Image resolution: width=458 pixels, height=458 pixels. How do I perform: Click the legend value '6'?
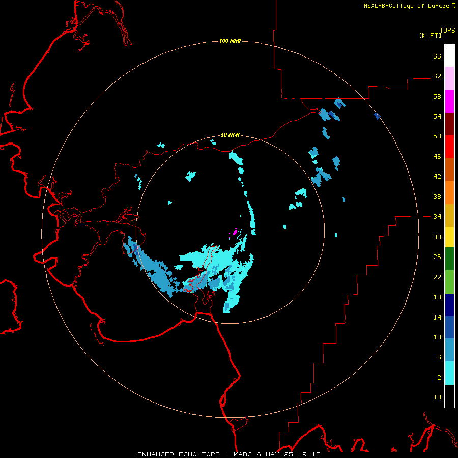pyautogui.click(x=439, y=357)
